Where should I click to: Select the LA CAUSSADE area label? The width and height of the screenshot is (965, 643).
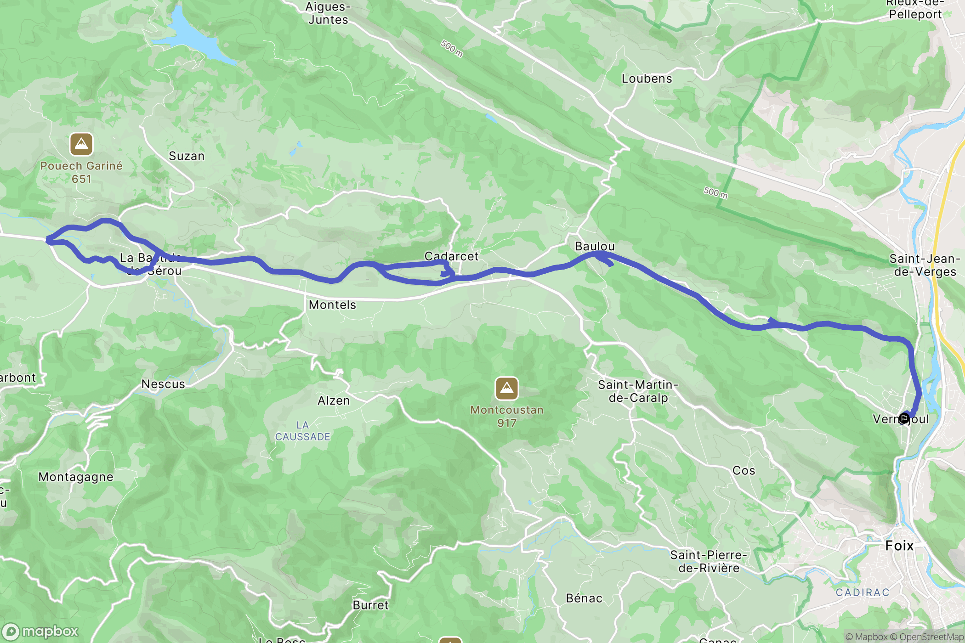pos(302,431)
